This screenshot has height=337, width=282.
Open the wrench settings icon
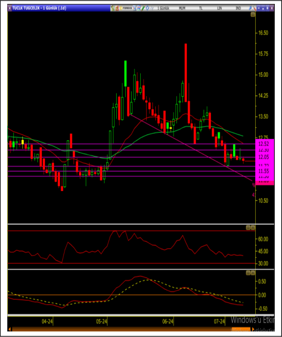point(254,8)
